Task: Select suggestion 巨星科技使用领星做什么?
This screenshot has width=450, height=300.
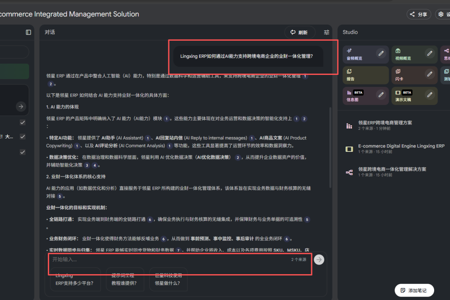Action: tap(168, 279)
